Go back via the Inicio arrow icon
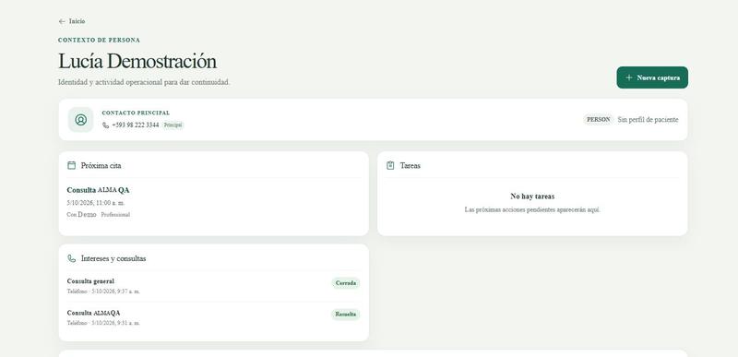This screenshot has width=738, height=357. click(x=62, y=21)
